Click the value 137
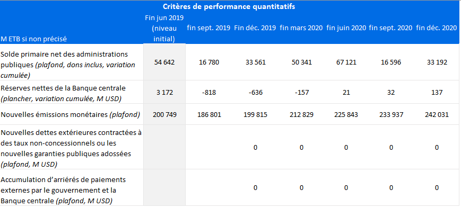 coord(437,93)
